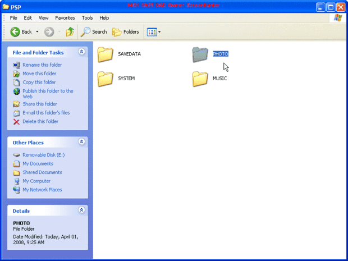
Task: Open the File menu
Action: point(13,18)
